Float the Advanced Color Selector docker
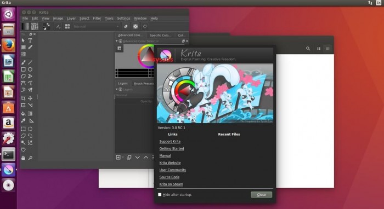The width and height of the screenshot is (384, 209). click(x=183, y=41)
